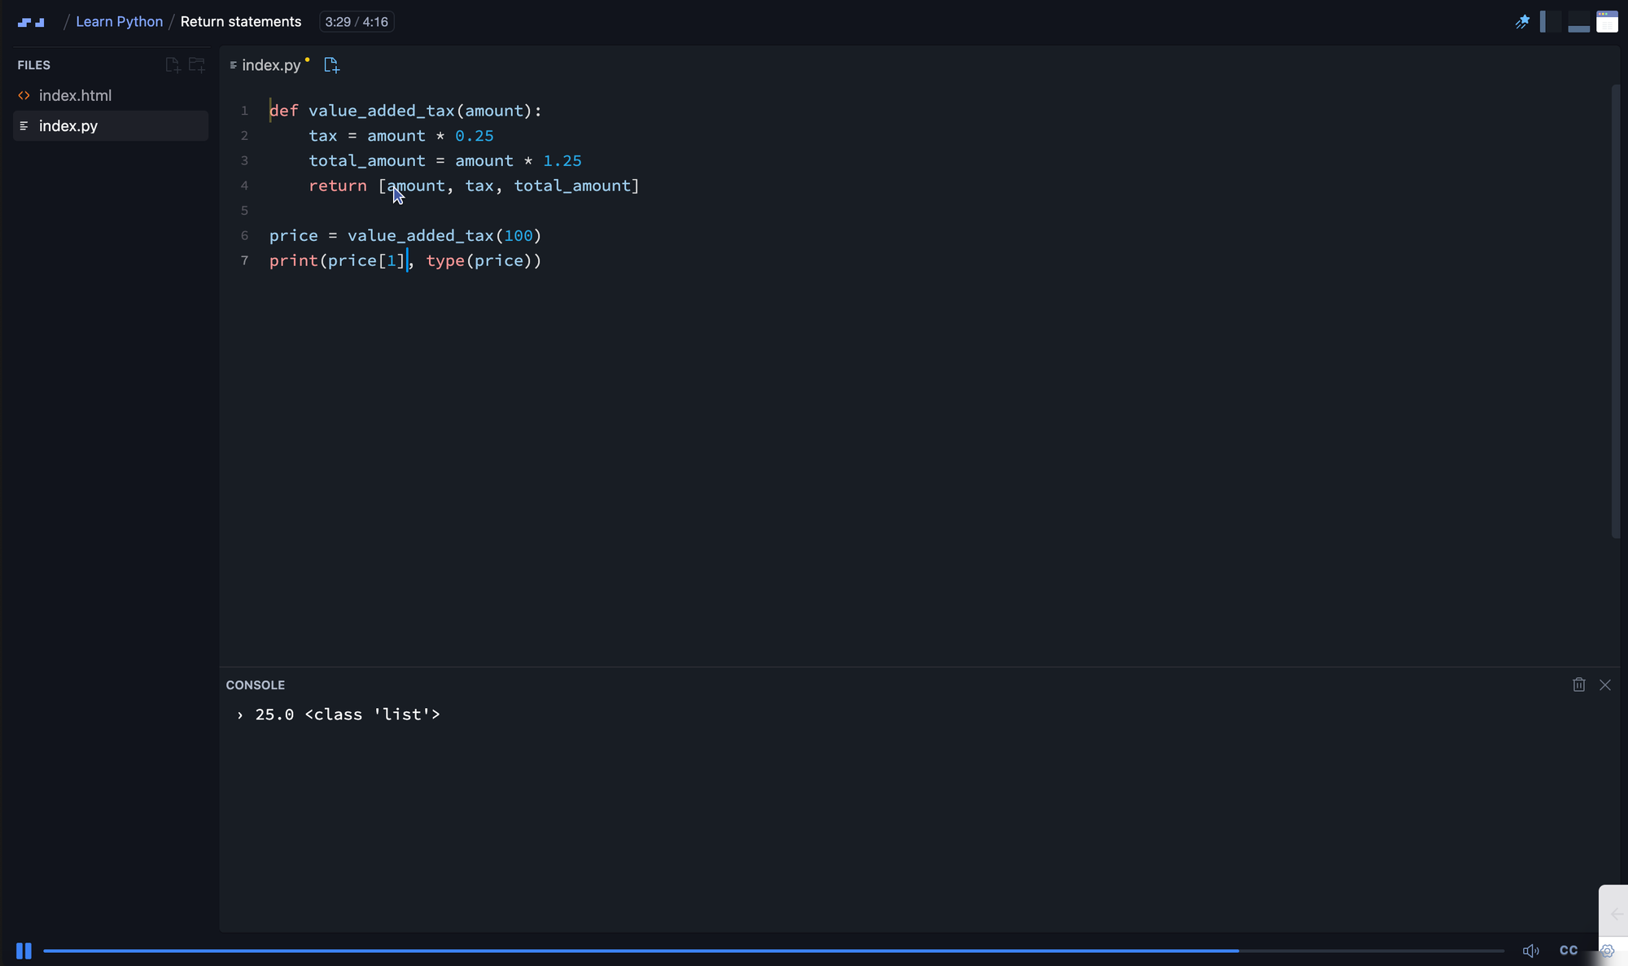Click the Return statements lesson title

point(241,22)
